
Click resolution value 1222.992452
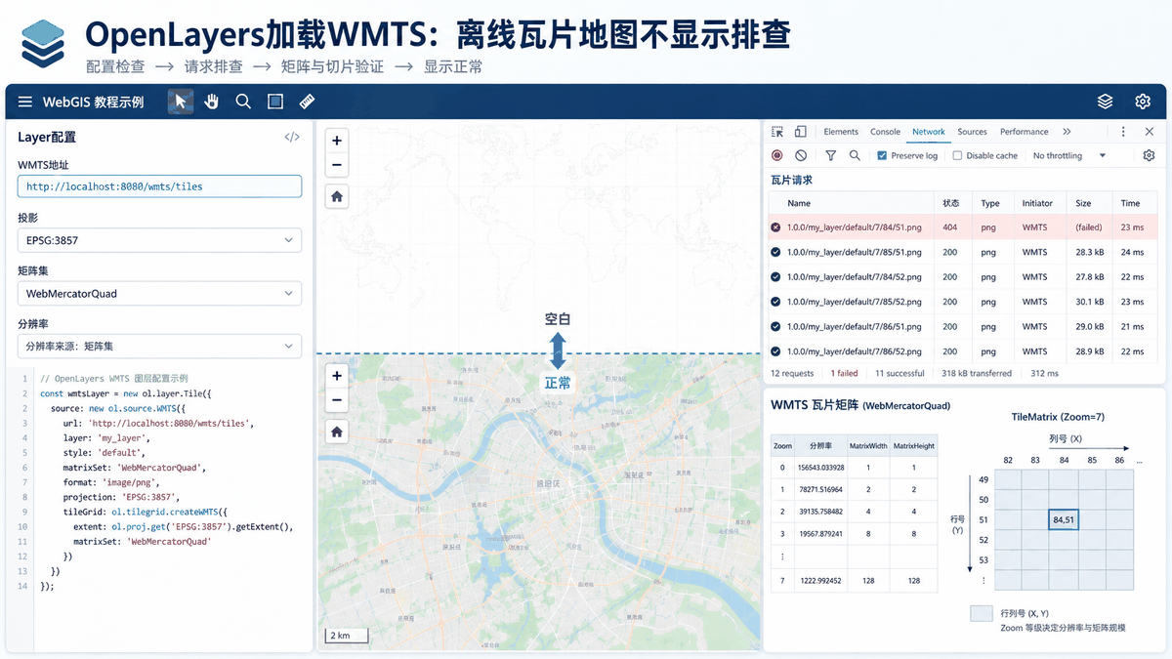[x=819, y=580]
